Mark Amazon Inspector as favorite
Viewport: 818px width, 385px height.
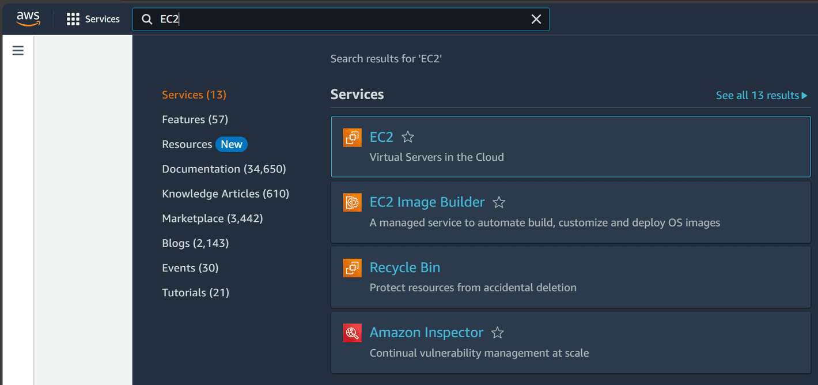(x=497, y=333)
